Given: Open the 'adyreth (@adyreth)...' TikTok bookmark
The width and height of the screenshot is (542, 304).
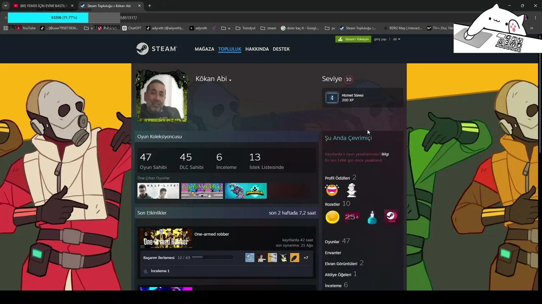Looking at the screenshot, I should (165, 28).
